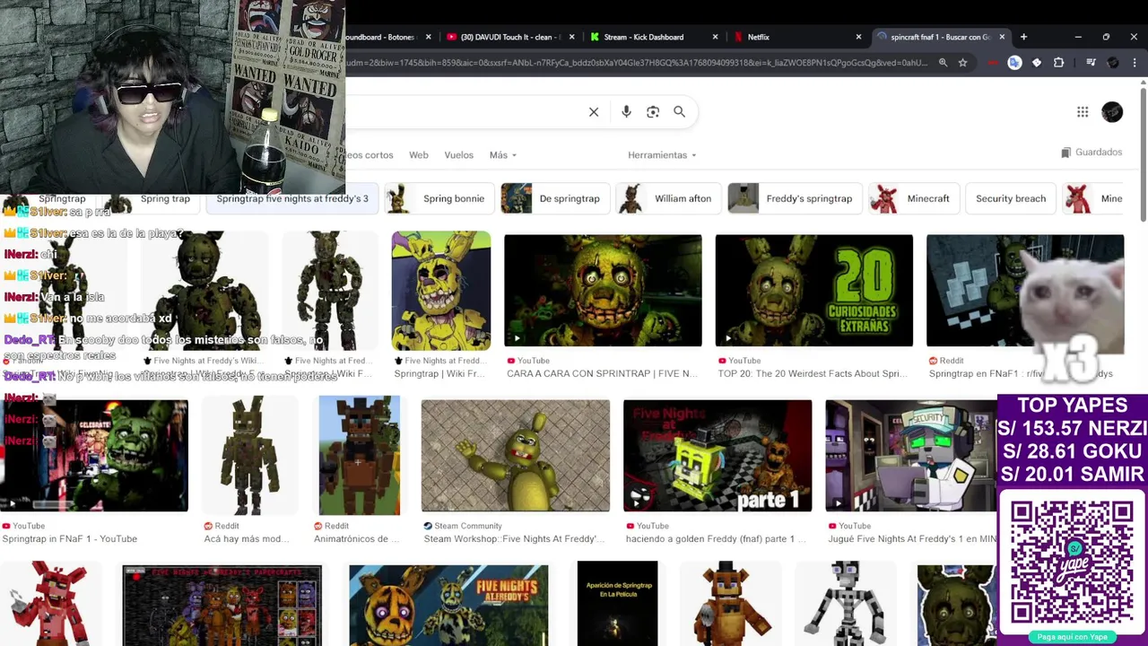Click the Springtrap in FNaF 1 - YouTube link
This screenshot has width=1148, height=646.
(x=70, y=538)
